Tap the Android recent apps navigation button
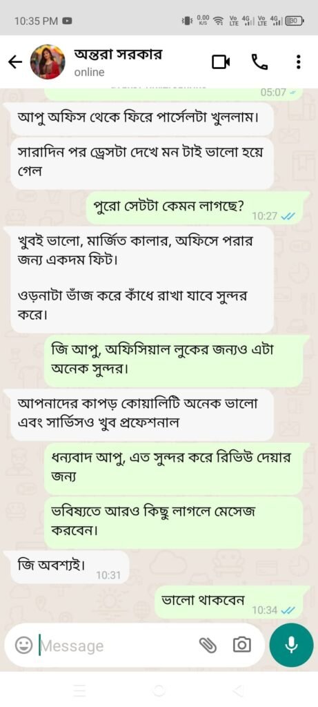 [x=79, y=690]
